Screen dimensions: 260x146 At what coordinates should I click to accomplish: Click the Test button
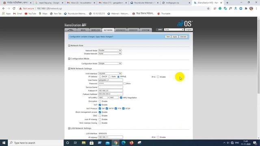(168, 36)
